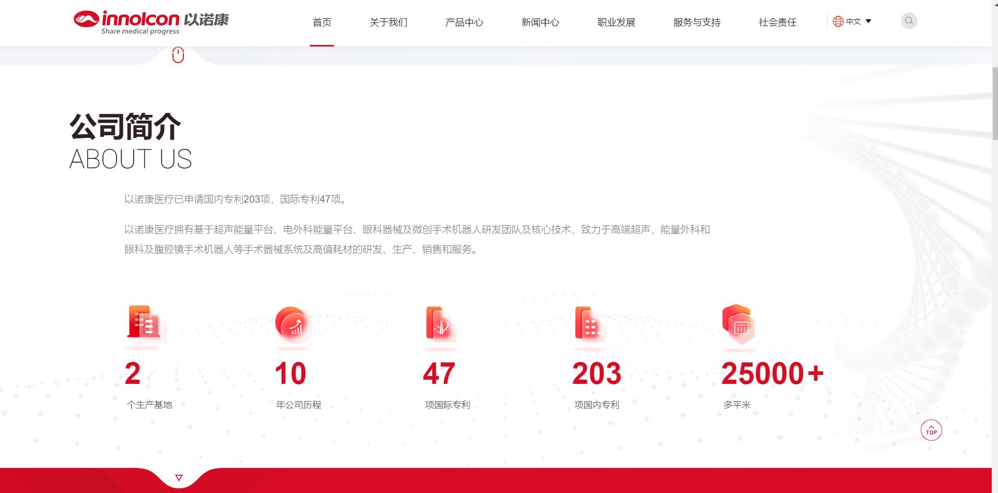The image size is (998, 493).
Task: Click the Share medical progress tagline
Action: point(140,31)
